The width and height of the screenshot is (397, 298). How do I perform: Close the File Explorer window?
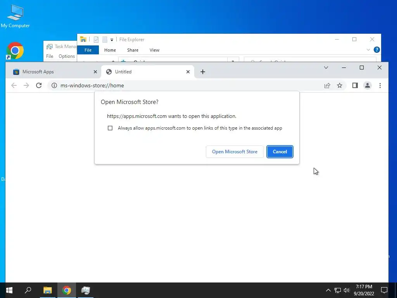pos(372,39)
